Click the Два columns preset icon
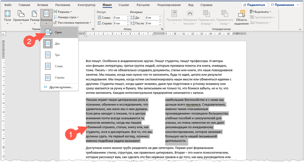 coord(48,44)
